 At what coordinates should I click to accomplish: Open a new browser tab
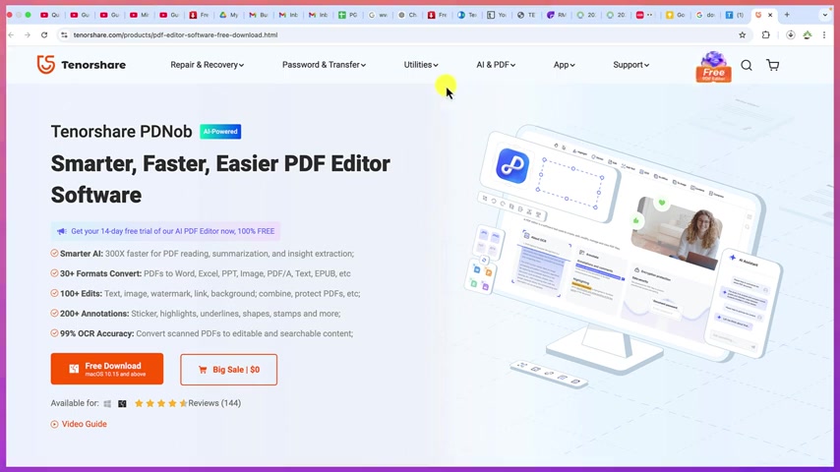click(x=787, y=15)
